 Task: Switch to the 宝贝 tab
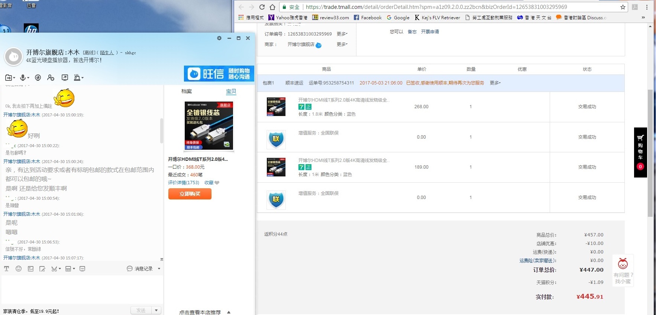pos(231,91)
